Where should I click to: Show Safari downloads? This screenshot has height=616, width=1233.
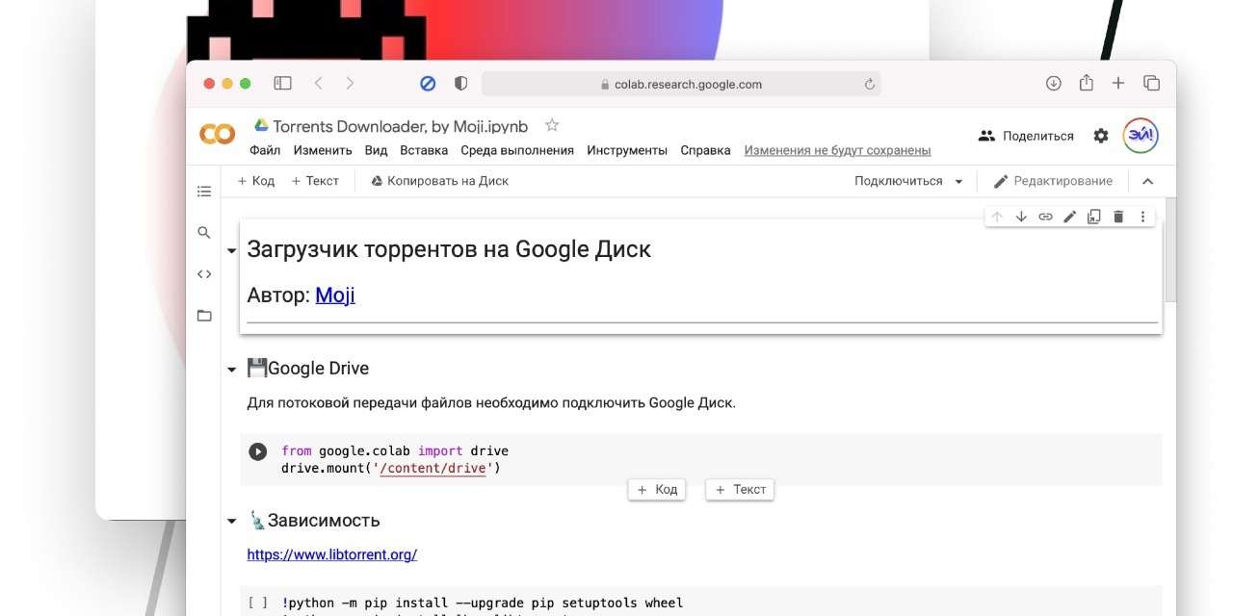tap(1054, 84)
